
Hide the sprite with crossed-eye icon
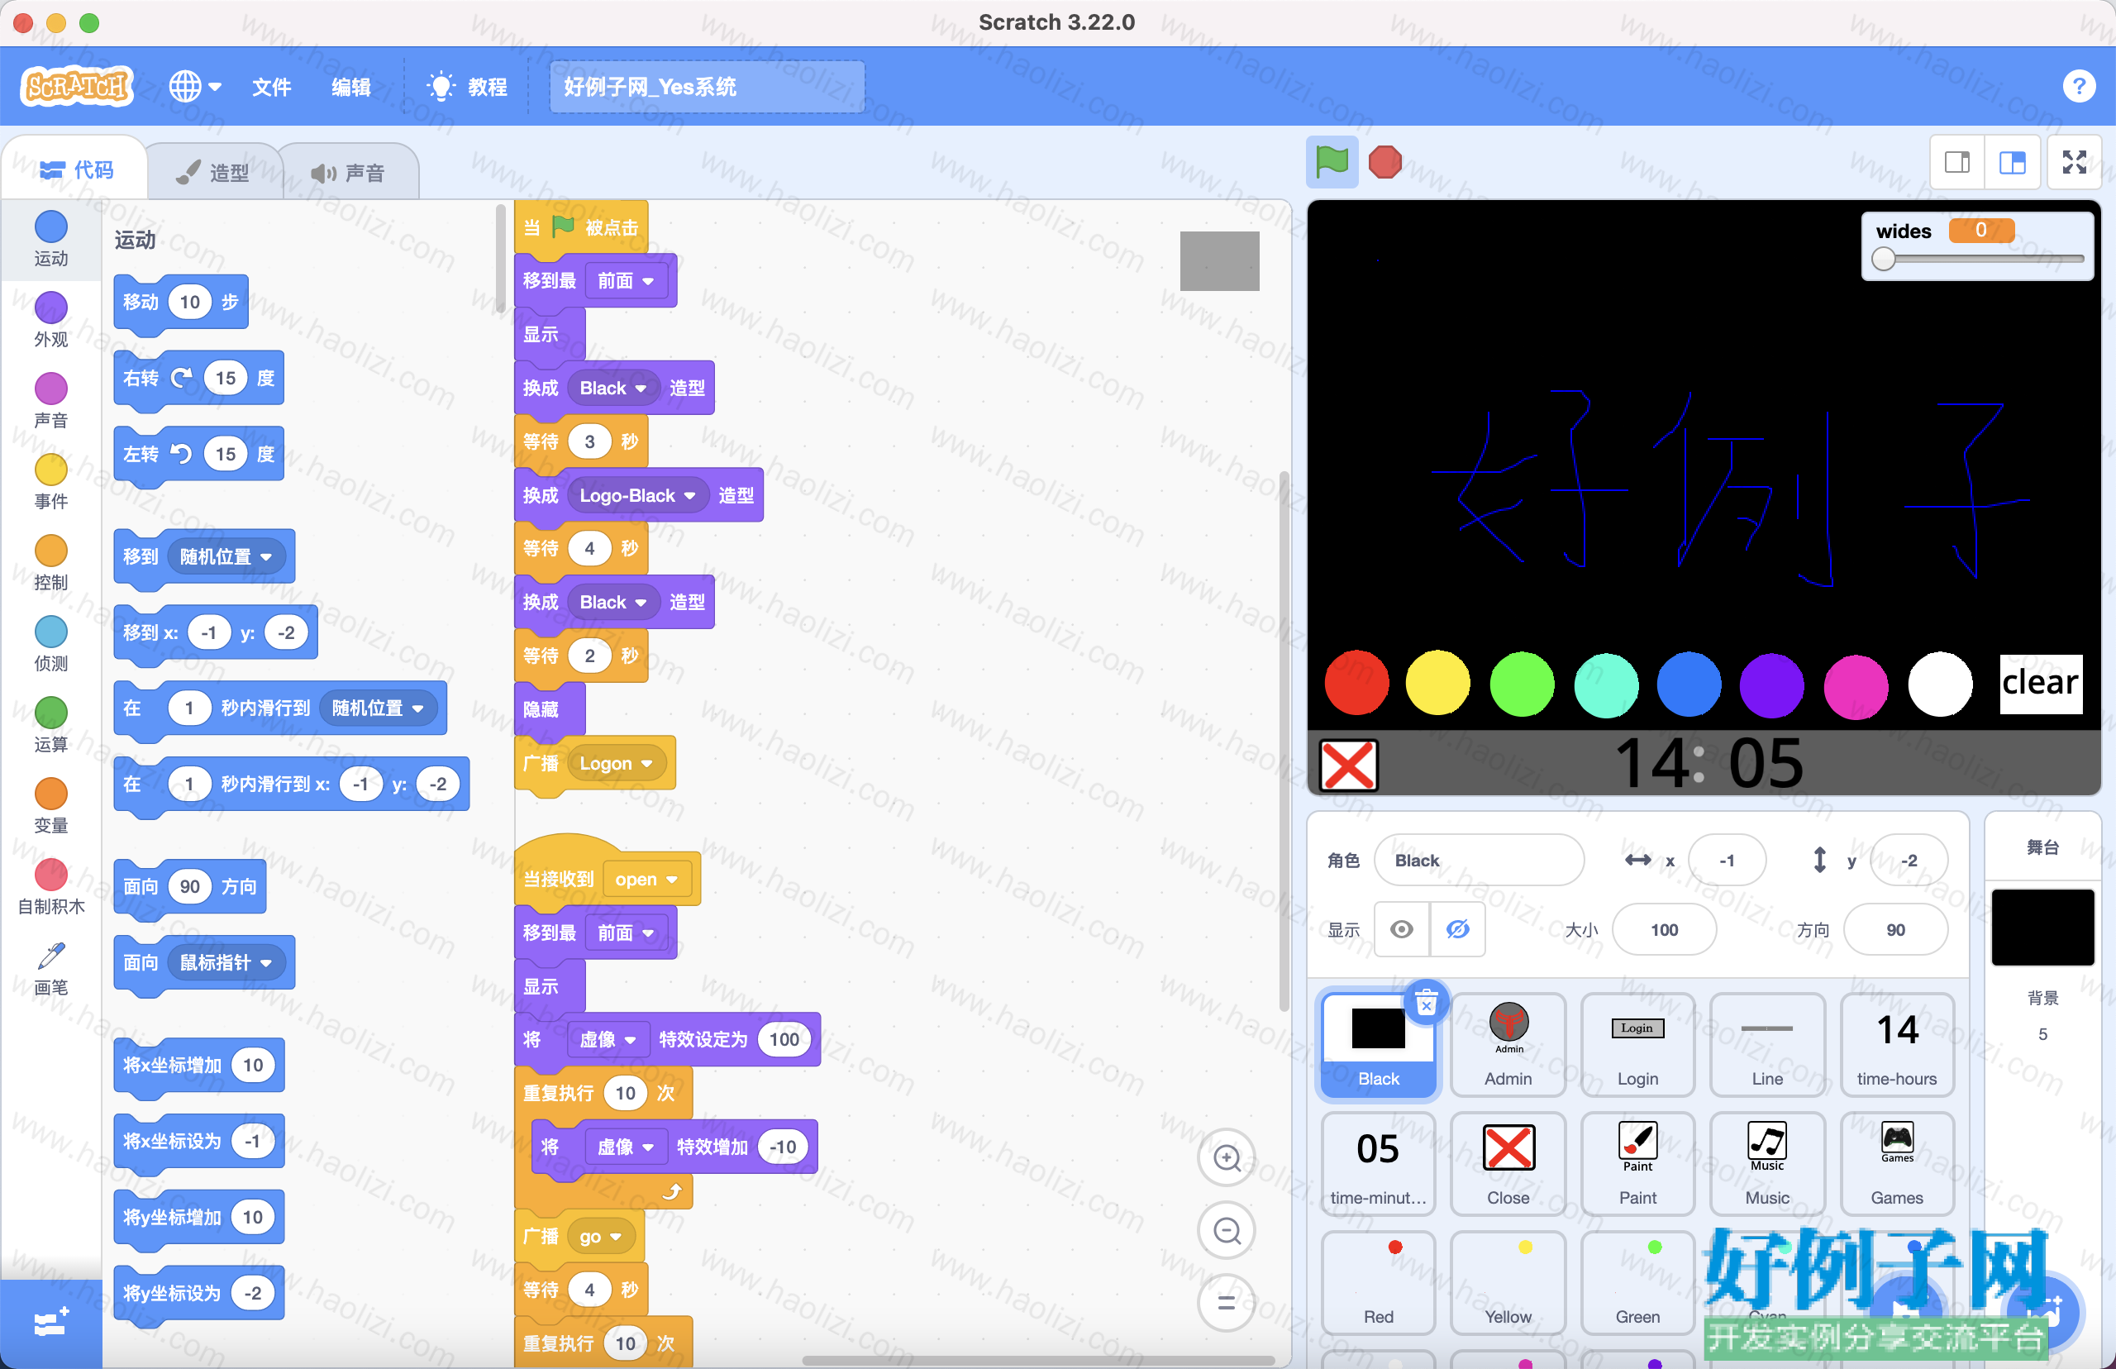pos(1457,929)
